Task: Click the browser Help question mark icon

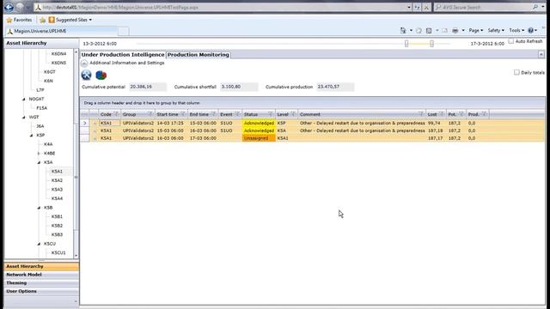Action: click(x=531, y=31)
